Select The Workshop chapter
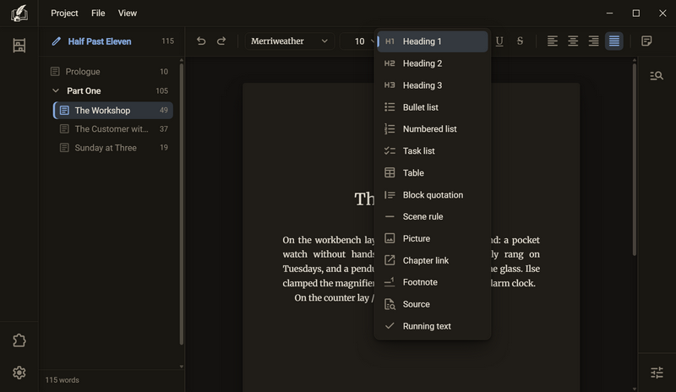The image size is (676, 392). (113, 111)
